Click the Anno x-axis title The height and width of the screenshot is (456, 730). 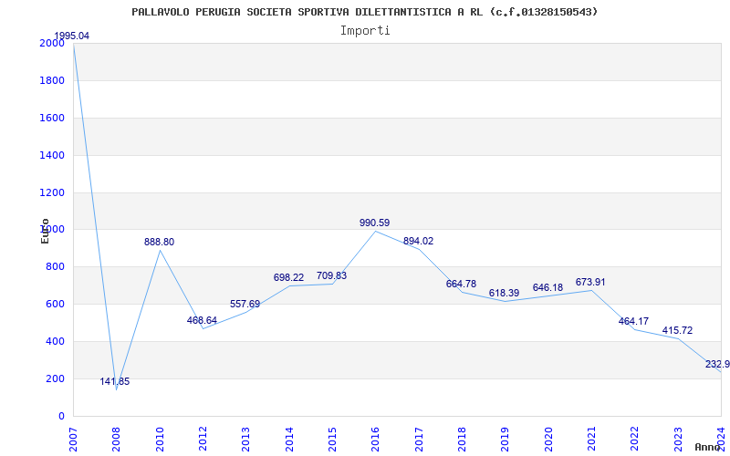pos(707,447)
